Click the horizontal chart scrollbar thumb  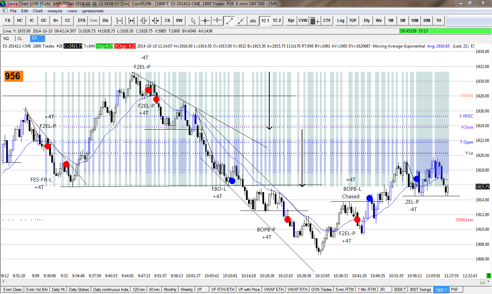(x=482, y=282)
